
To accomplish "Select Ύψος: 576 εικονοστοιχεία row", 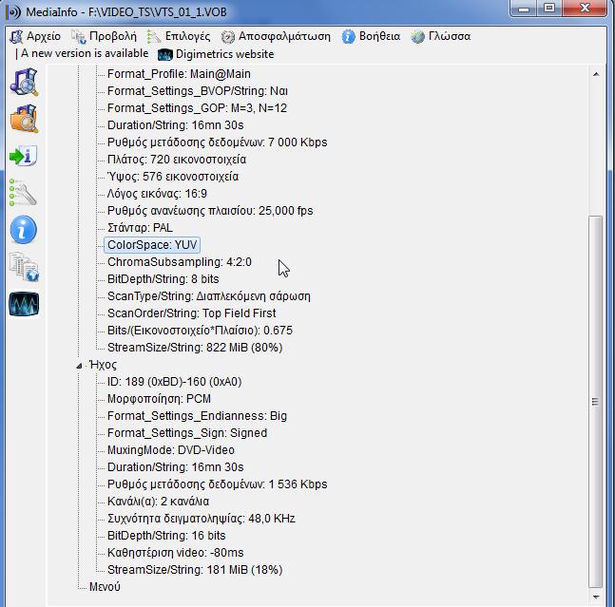I will click(173, 177).
